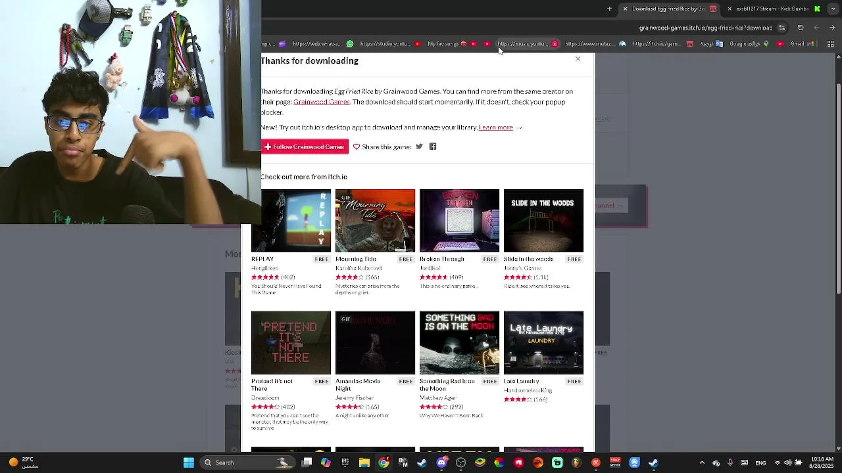Click author Karolina Kuberová
The image size is (842, 473).
point(359,268)
